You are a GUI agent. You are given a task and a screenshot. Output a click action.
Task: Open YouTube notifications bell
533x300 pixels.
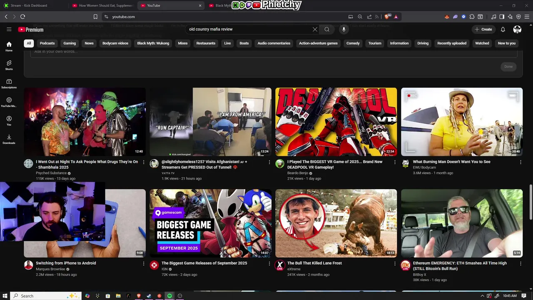(x=503, y=29)
